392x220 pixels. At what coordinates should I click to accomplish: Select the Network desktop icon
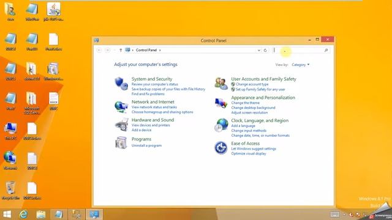point(10,161)
